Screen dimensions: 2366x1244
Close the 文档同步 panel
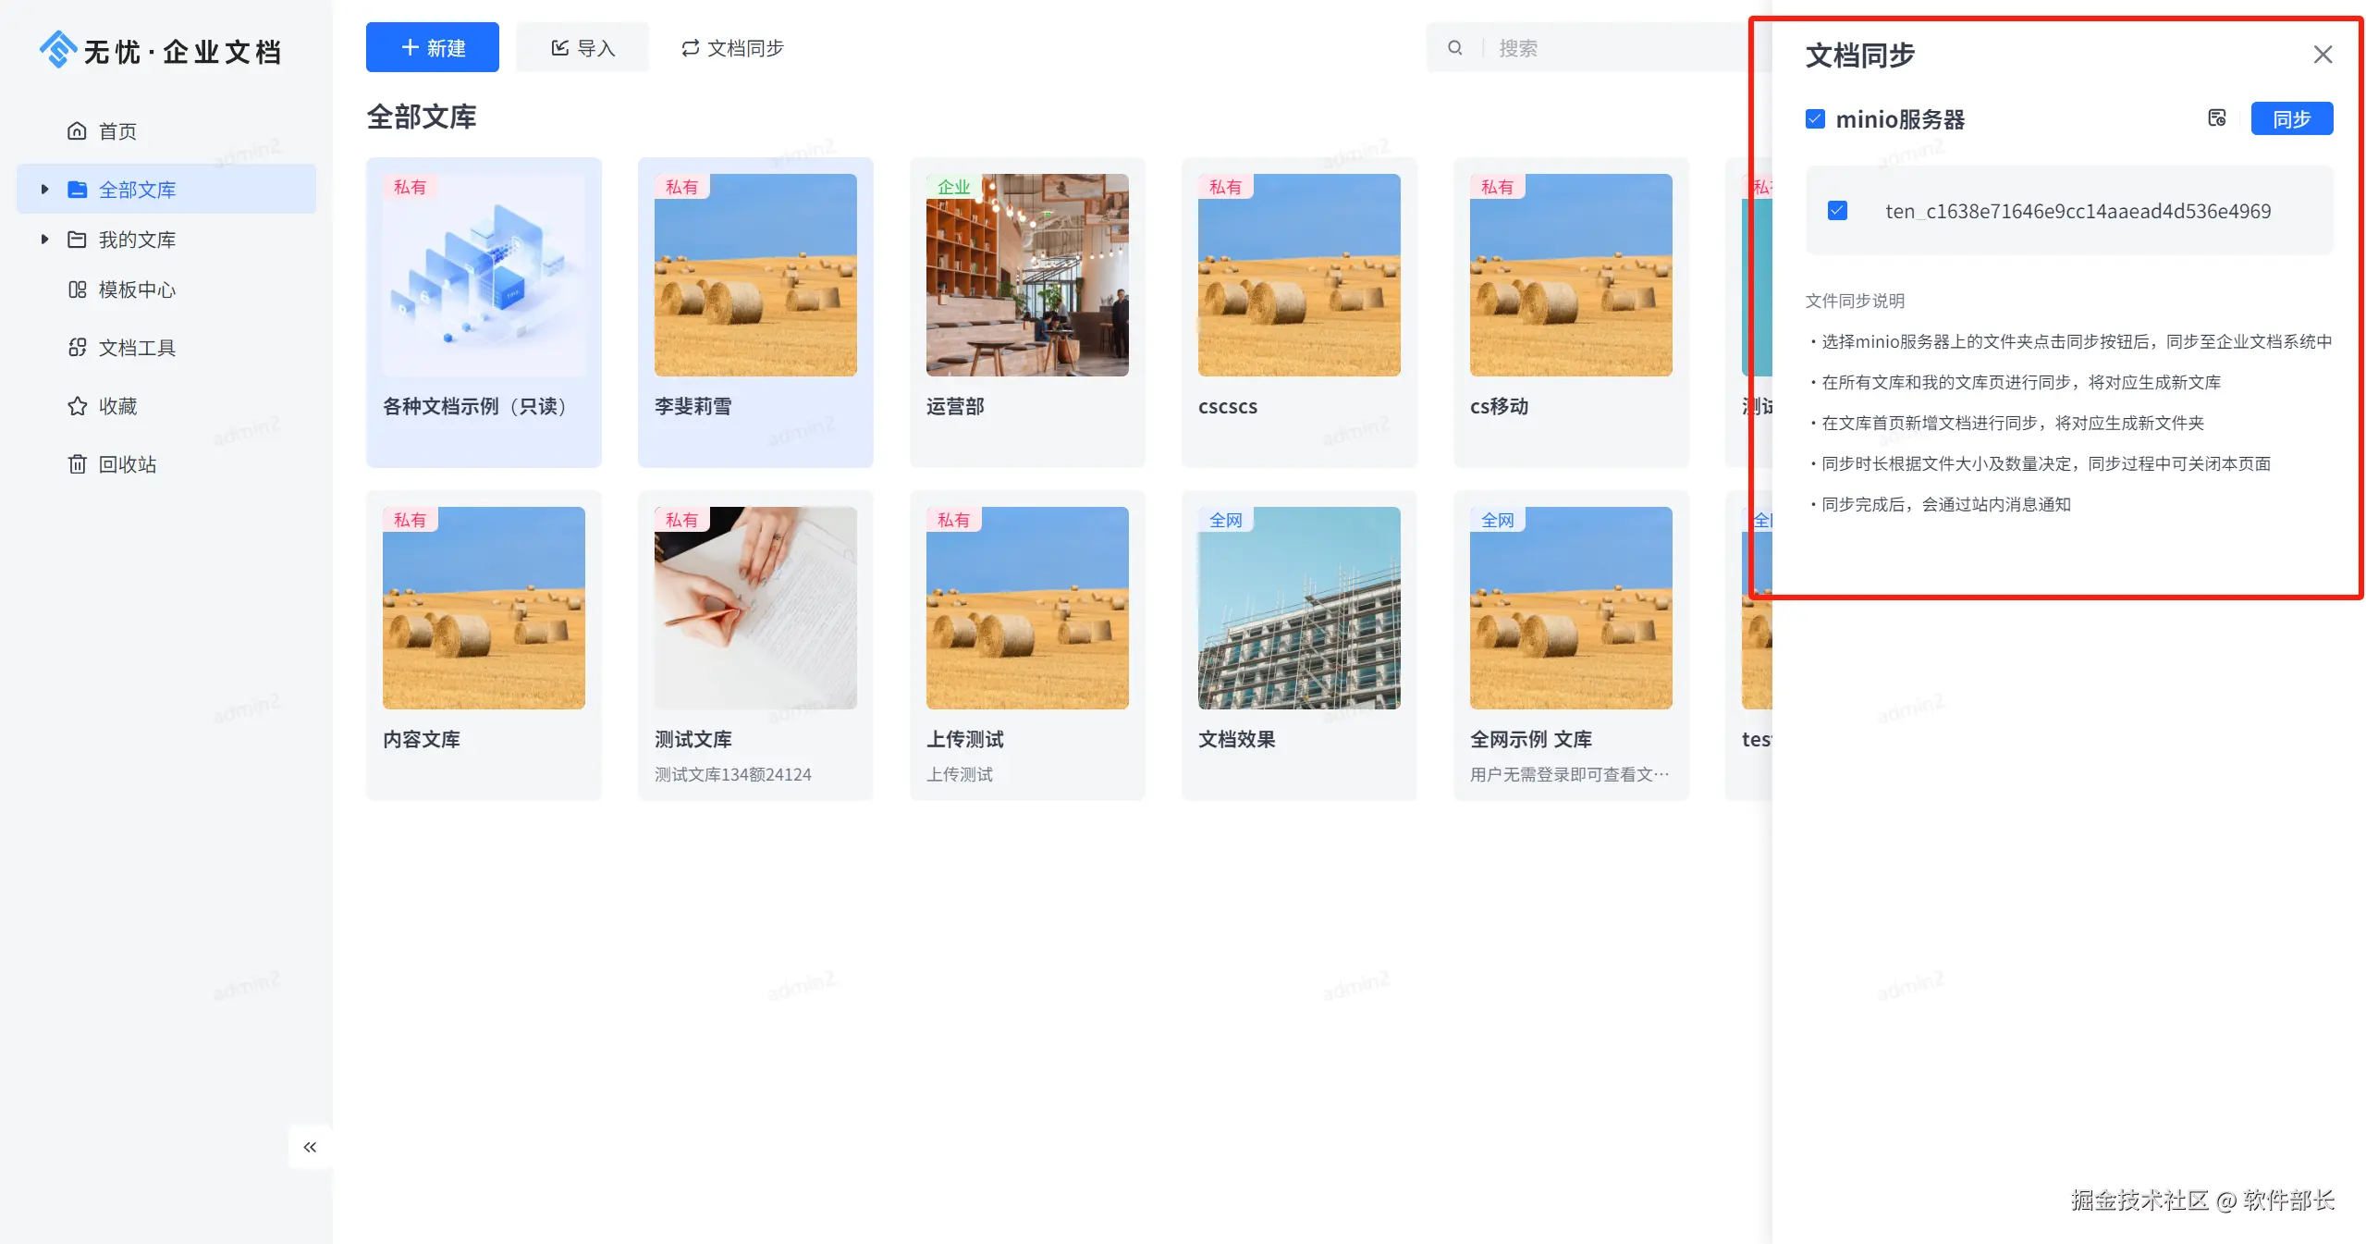coord(2322,55)
